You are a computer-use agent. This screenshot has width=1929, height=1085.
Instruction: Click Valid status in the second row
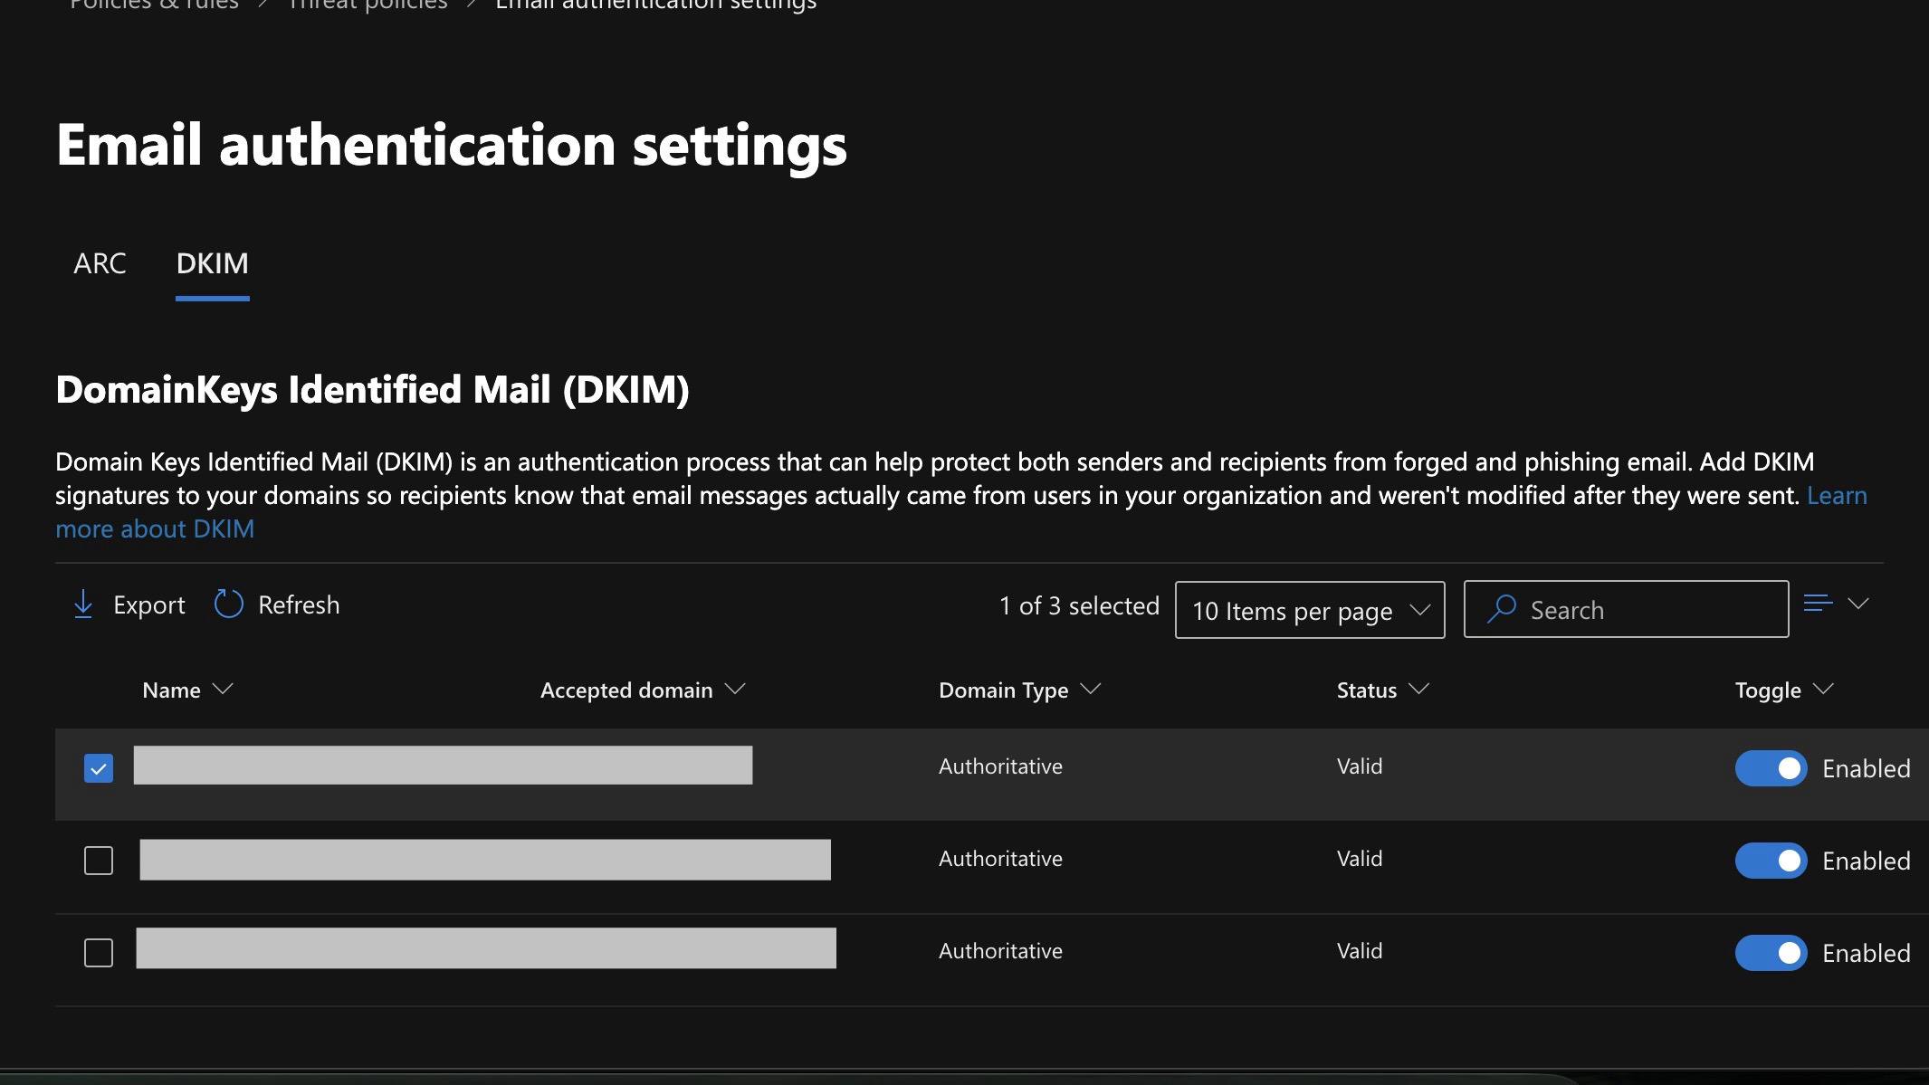(x=1360, y=859)
